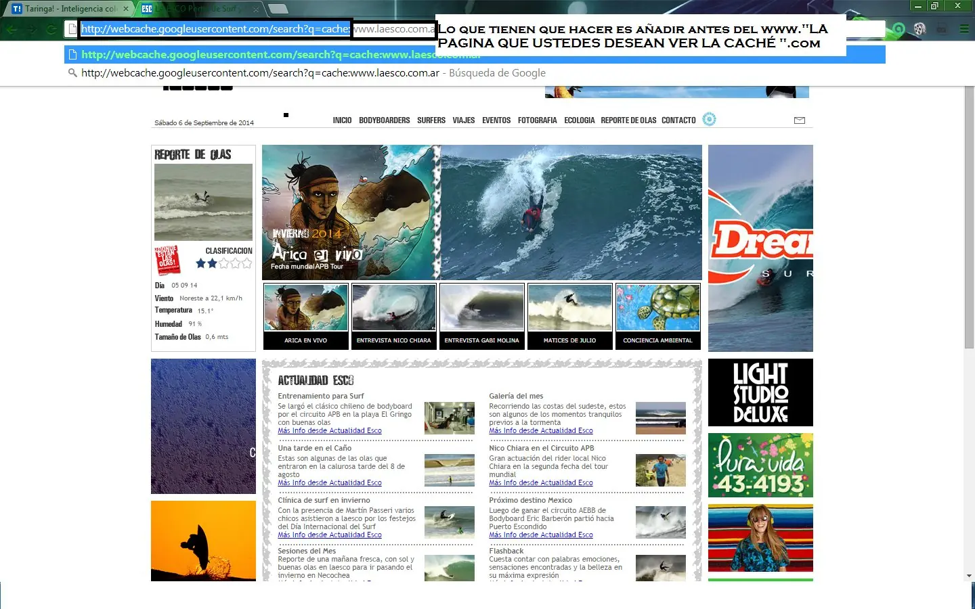Screen dimensions: 975x609
Task: Go to the FOTOGRAFIA section
Action: pyautogui.click(x=538, y=120)
